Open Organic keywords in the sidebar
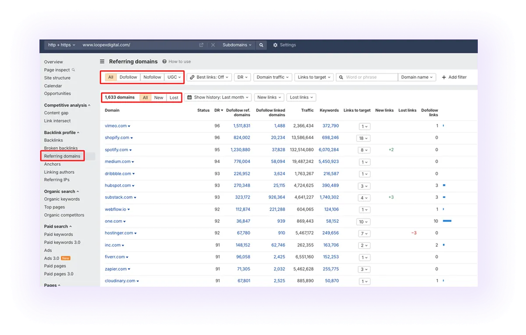526x335 pixels. [x=62, y=199]
